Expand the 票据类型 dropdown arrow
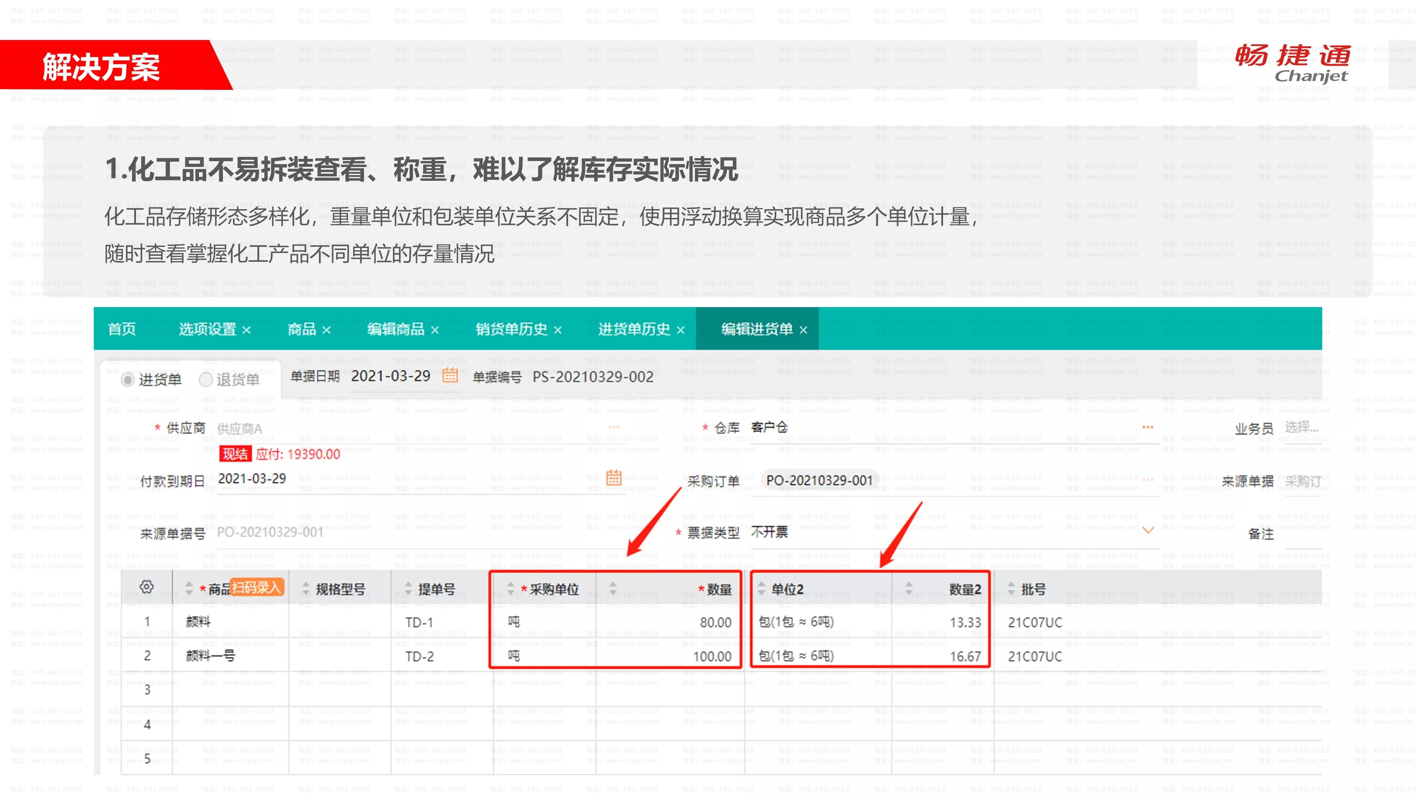Image resolution: width=1416 pixels, height=796 pixels. click(x=1148, y=530)
